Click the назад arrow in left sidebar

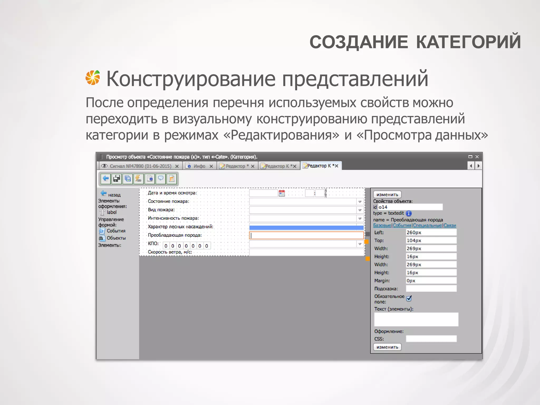click(103, 193)
